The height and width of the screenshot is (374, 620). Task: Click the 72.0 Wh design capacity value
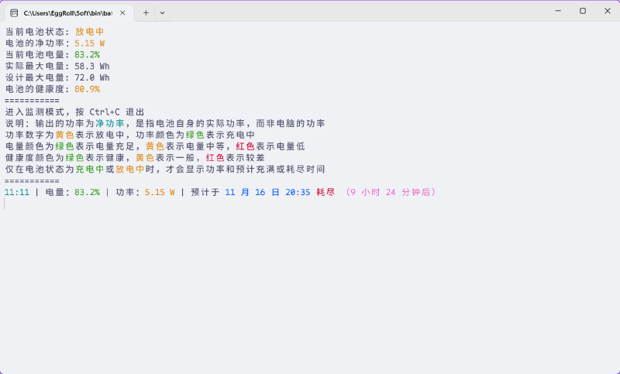[91, 78]
